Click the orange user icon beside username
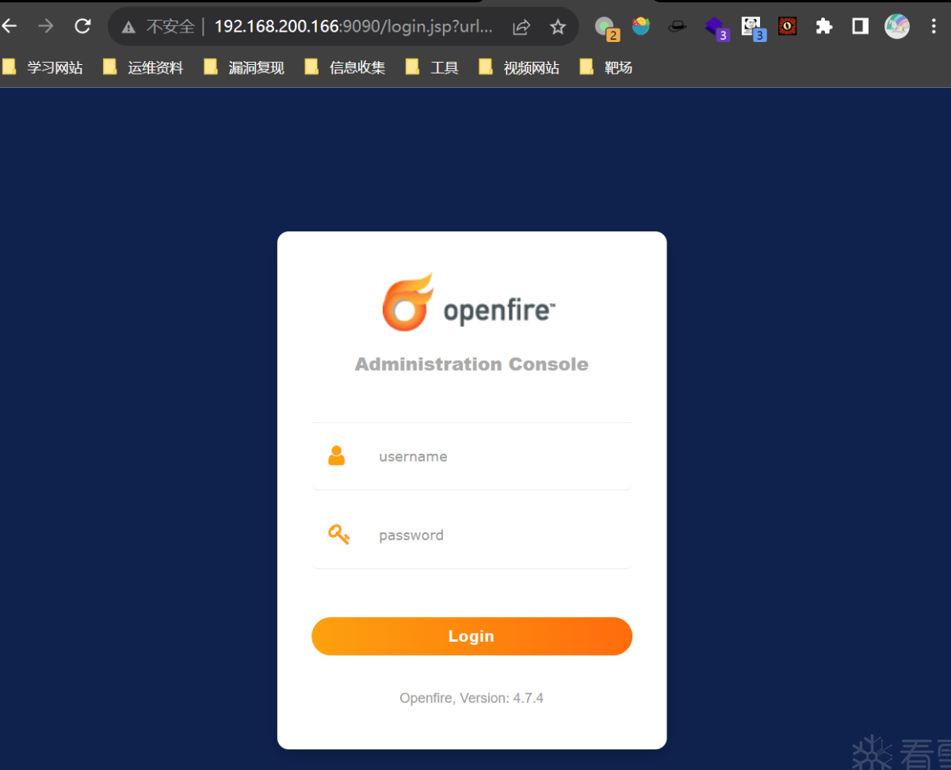The height and width of the screenshot is (770, 951). click(x=337, y=456)
